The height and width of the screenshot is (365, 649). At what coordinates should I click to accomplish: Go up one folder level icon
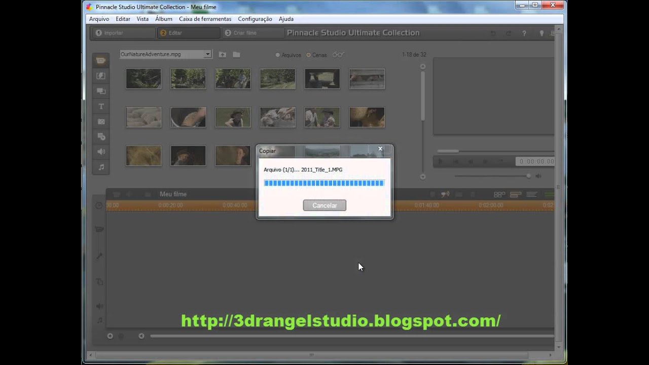click(222, 55)
